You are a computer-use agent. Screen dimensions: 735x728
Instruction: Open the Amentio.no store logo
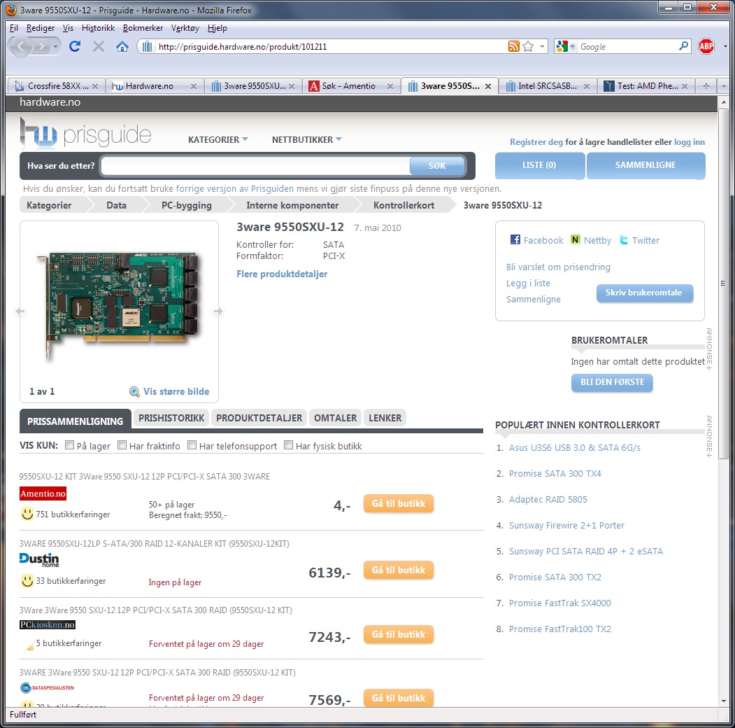pyautogui.click(x=43, y=493)
